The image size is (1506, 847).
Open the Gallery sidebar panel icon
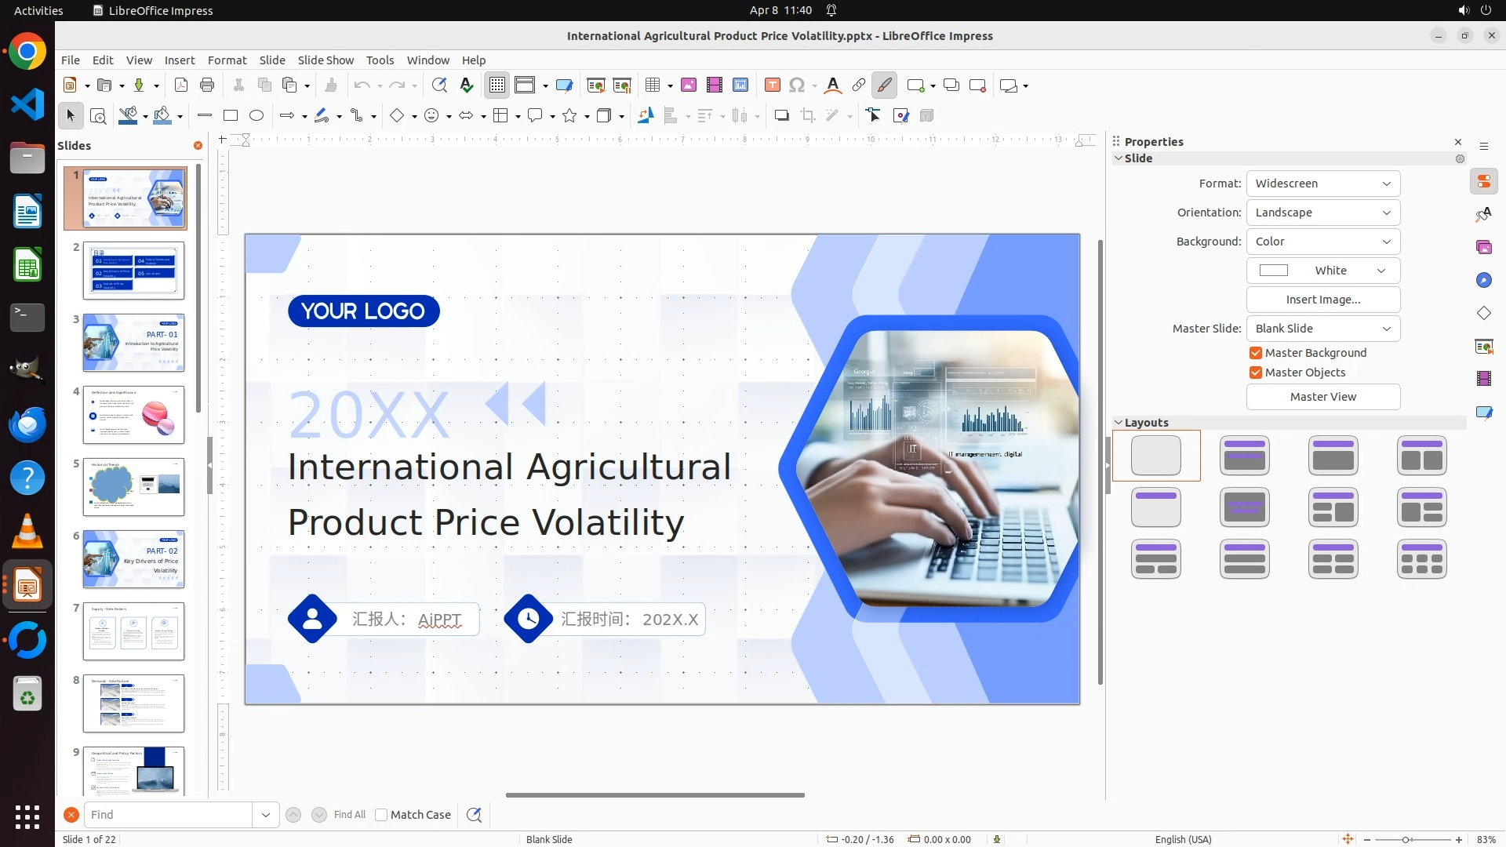click(1484, 248)
